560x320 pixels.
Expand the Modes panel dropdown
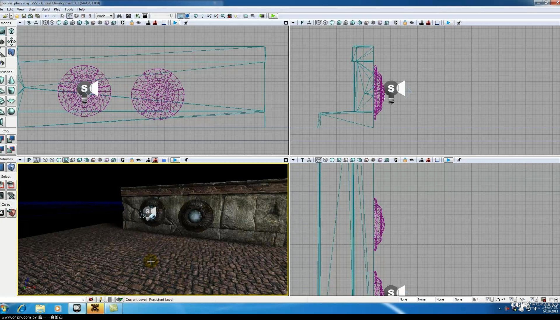(x=19, y=23)
